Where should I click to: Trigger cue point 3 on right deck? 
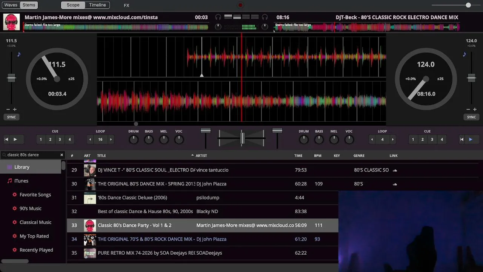point(432,139)
